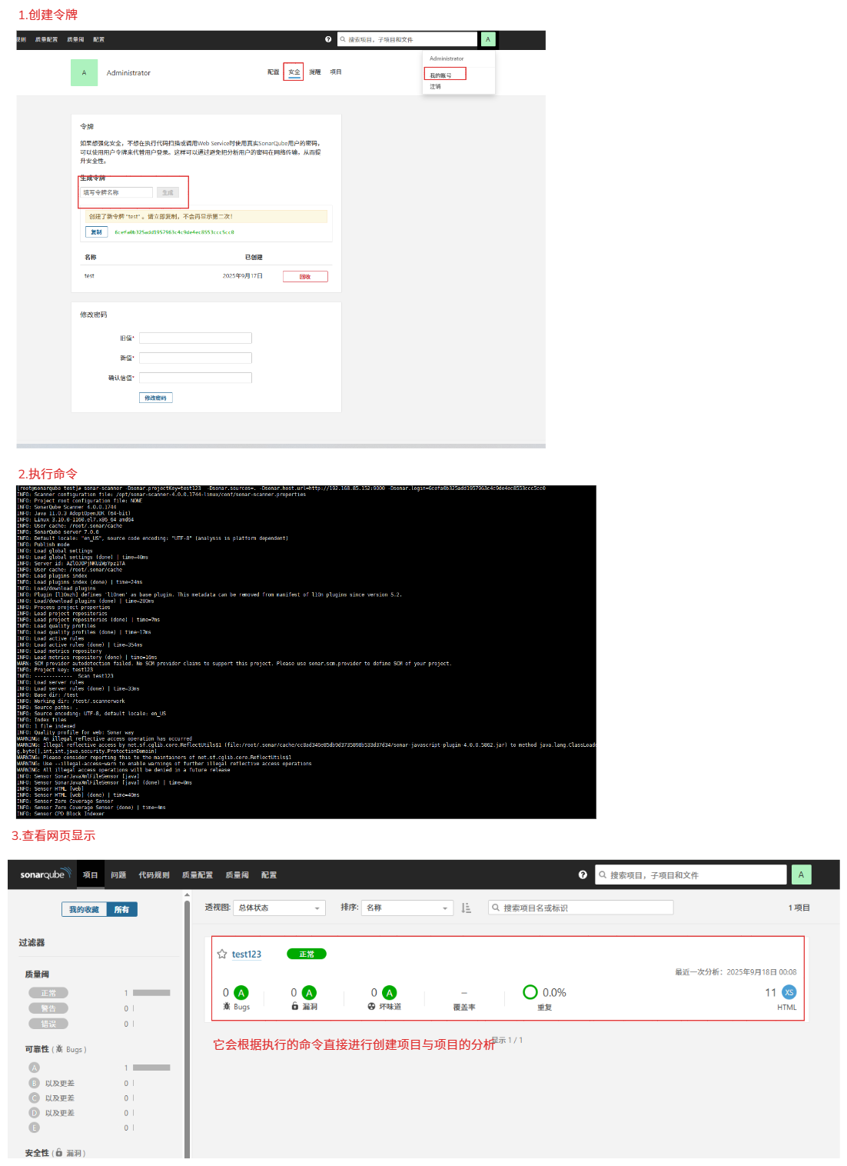Click the XS size badge for HTML
This screenshot has height=1166, width=847.
click(789, 992)
